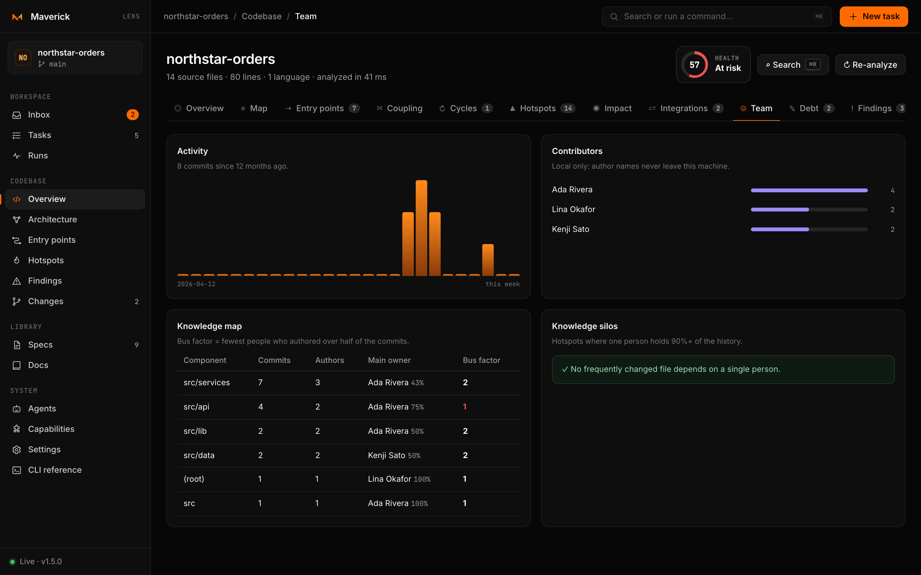Focus the Search or run a command field
This screenshot has height=575, width=921.
click(x=717, y=17)
